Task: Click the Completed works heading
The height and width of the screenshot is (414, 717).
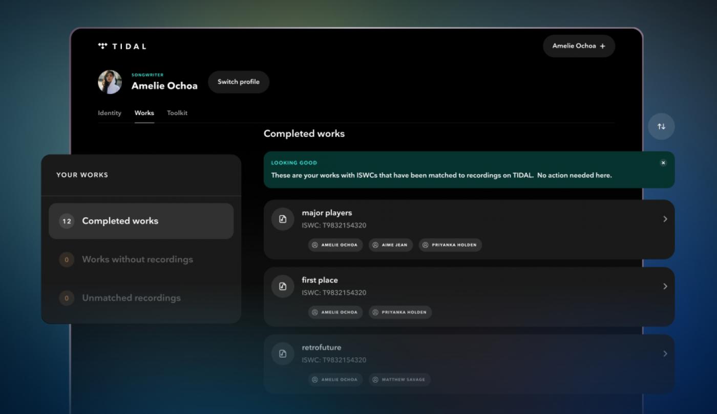Action: coord(304,133)
